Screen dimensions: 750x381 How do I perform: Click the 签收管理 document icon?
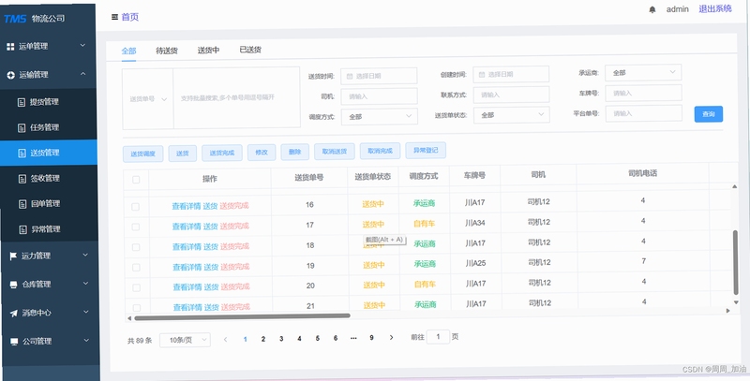[22, 179]
